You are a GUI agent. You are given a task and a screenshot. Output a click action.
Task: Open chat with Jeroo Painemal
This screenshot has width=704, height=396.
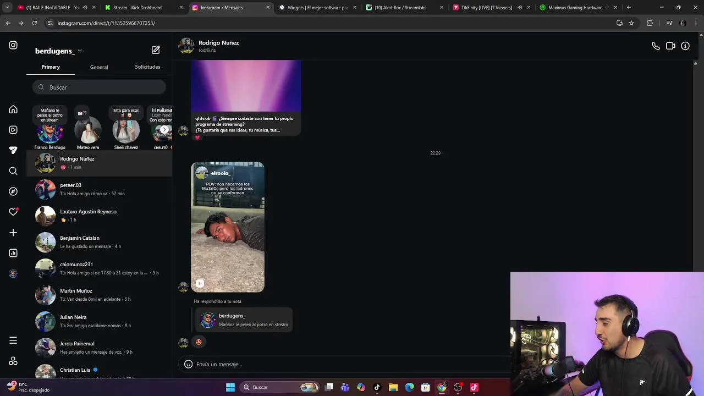click(99, 348)
